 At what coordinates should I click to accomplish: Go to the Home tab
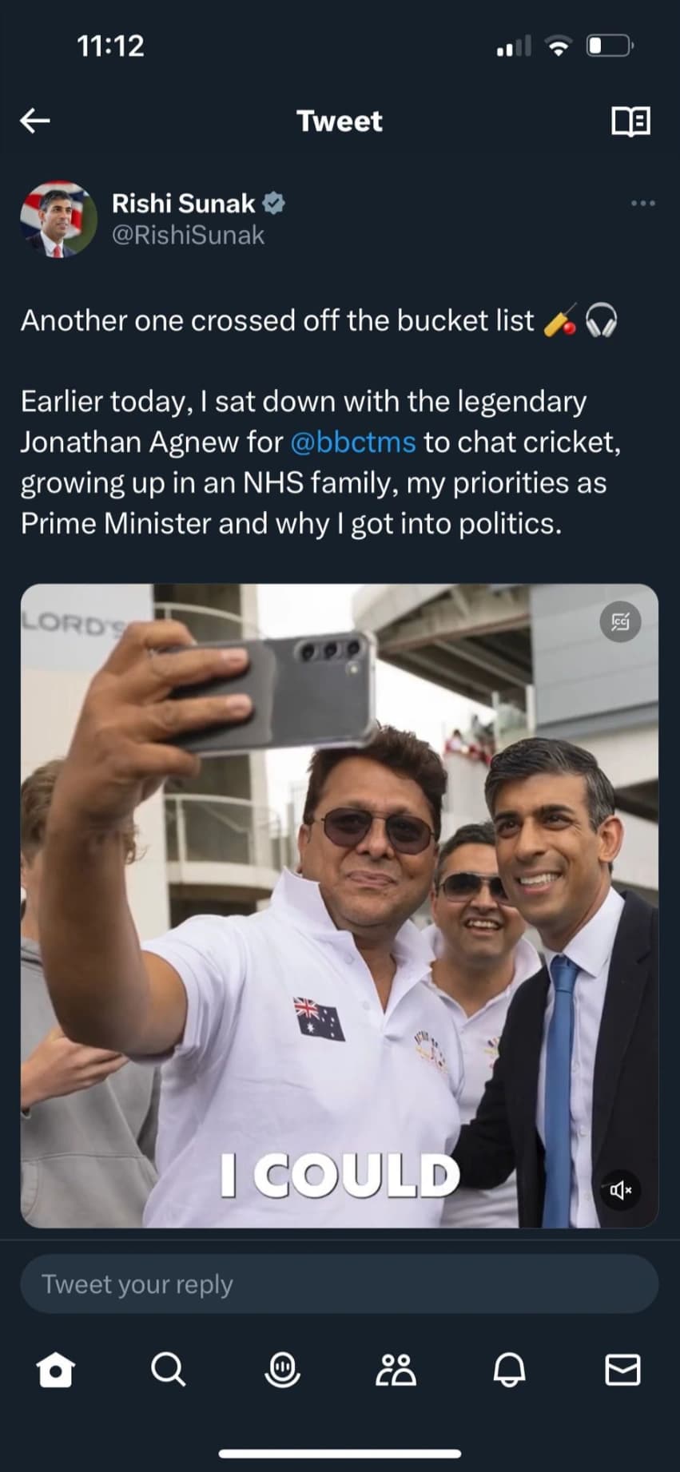click(x=56, y=1371)
